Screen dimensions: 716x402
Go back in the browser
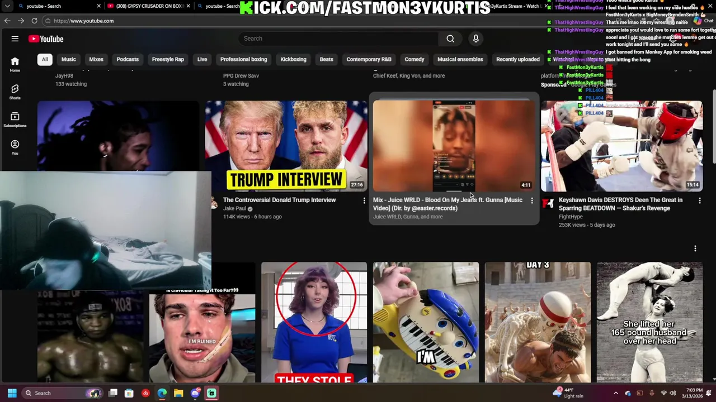(7, 21)
